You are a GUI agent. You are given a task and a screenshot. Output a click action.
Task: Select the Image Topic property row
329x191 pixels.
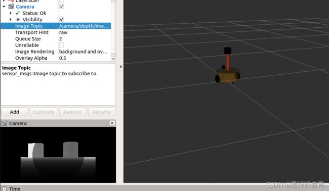[56, 26]
